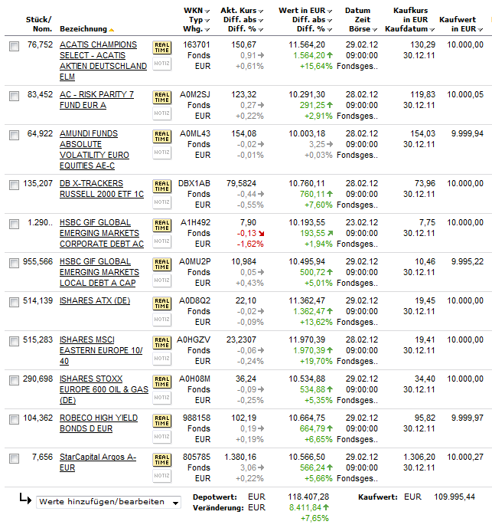Open DB X-TRACKERS RUSSELL 2000 ETF link

pos(102,189)
